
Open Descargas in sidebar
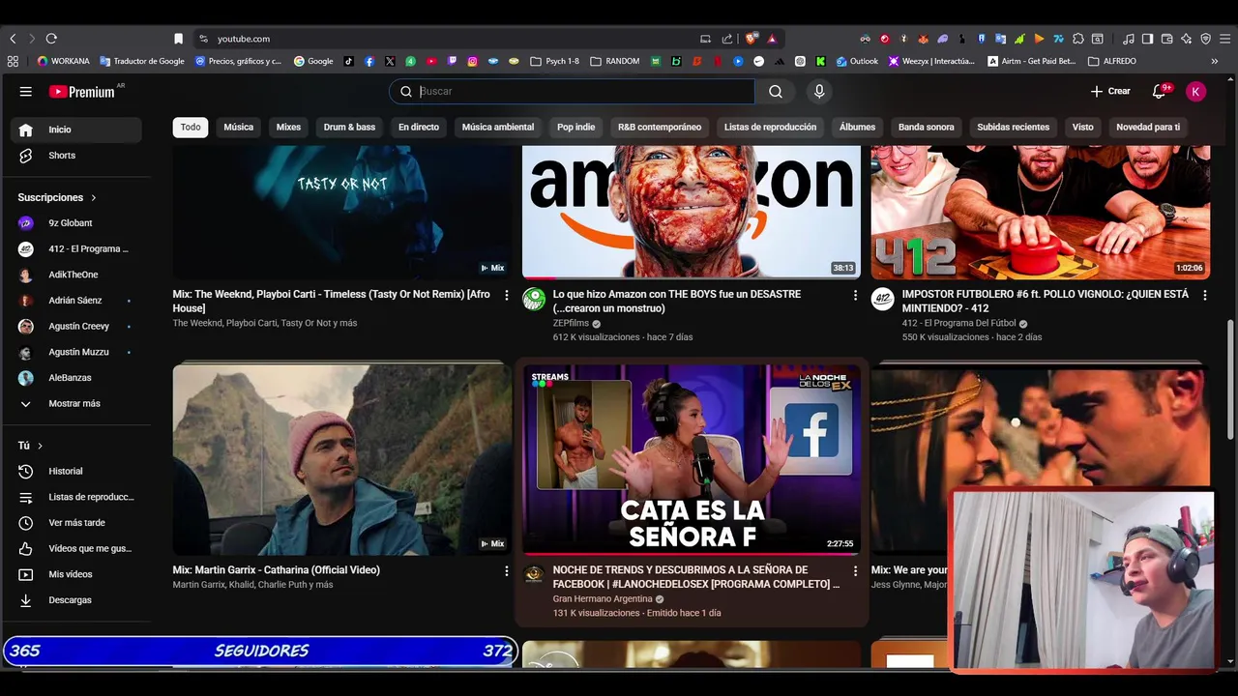[75, 600]
